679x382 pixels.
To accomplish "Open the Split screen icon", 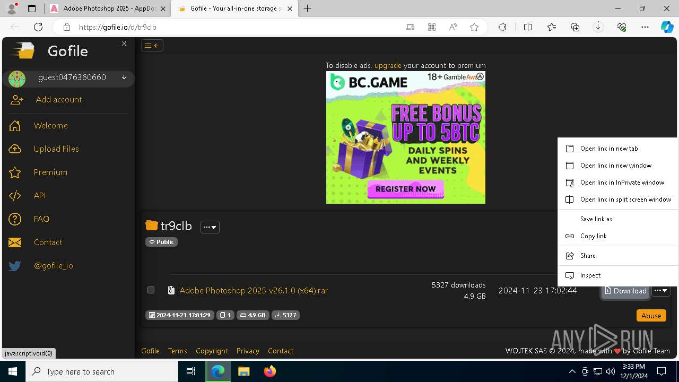I will (528, 27).
